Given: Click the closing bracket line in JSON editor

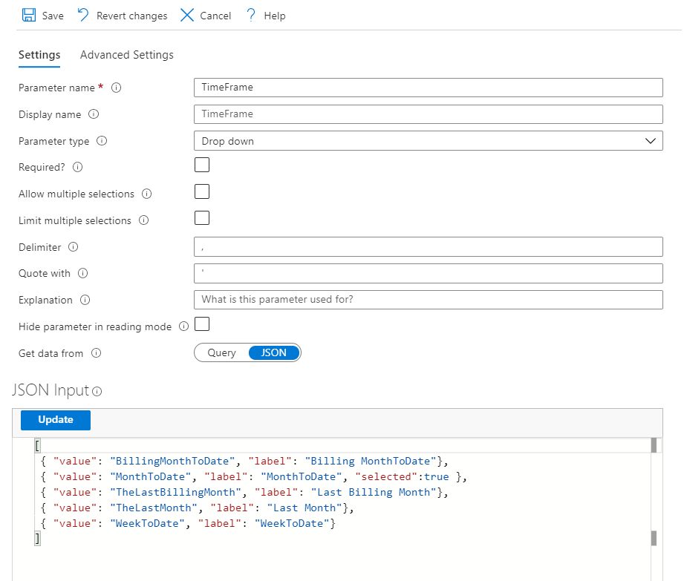Looking at the screenshot, I should point(38,539).
